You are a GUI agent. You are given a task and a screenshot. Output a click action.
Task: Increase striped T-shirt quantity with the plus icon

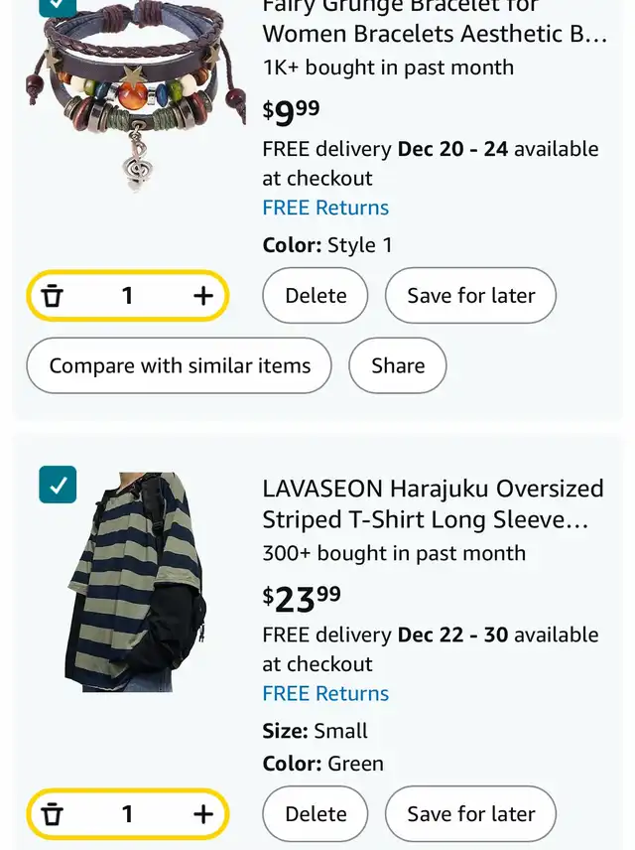click(x=203, y=814)
